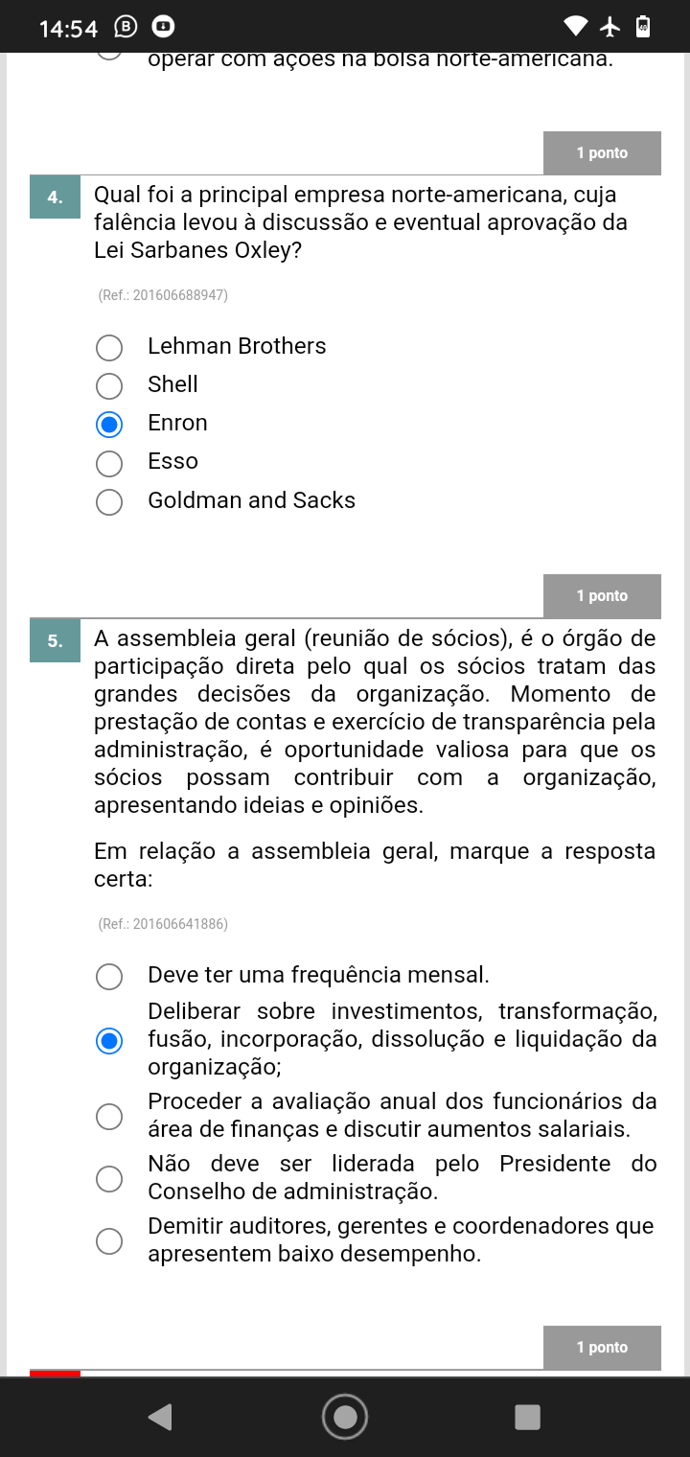Tap the battery status icon
The height and width of the screenshot is (1457, 690).
pos(643,27)
